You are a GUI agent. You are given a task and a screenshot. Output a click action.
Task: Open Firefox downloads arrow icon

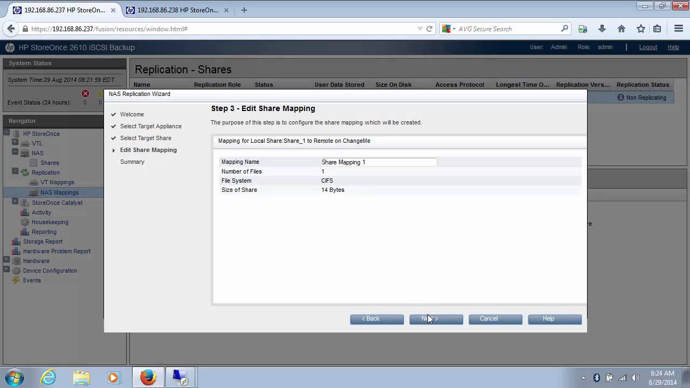point(602,29)
